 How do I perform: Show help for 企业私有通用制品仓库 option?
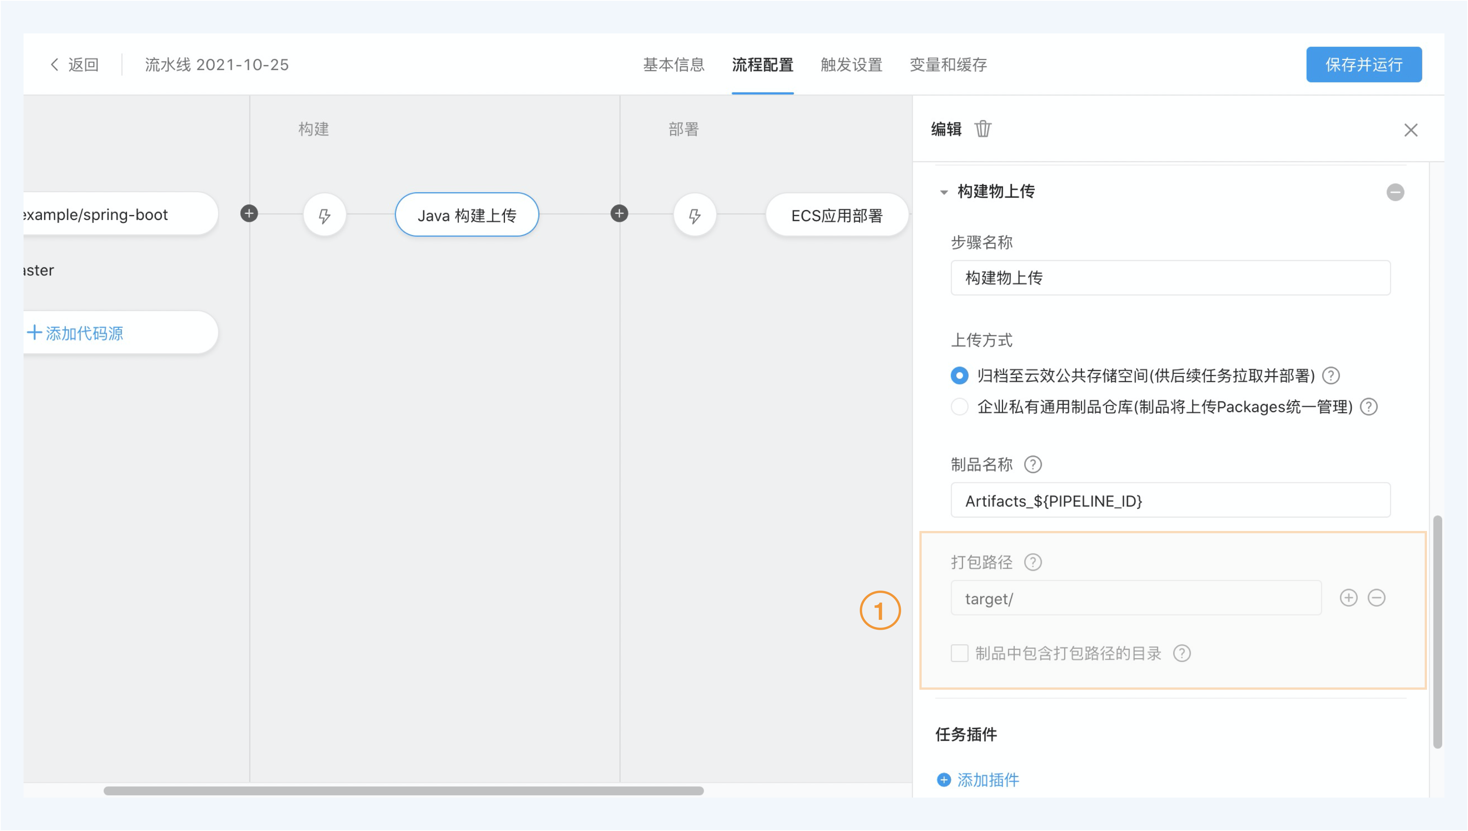[x=1369, y=407]
